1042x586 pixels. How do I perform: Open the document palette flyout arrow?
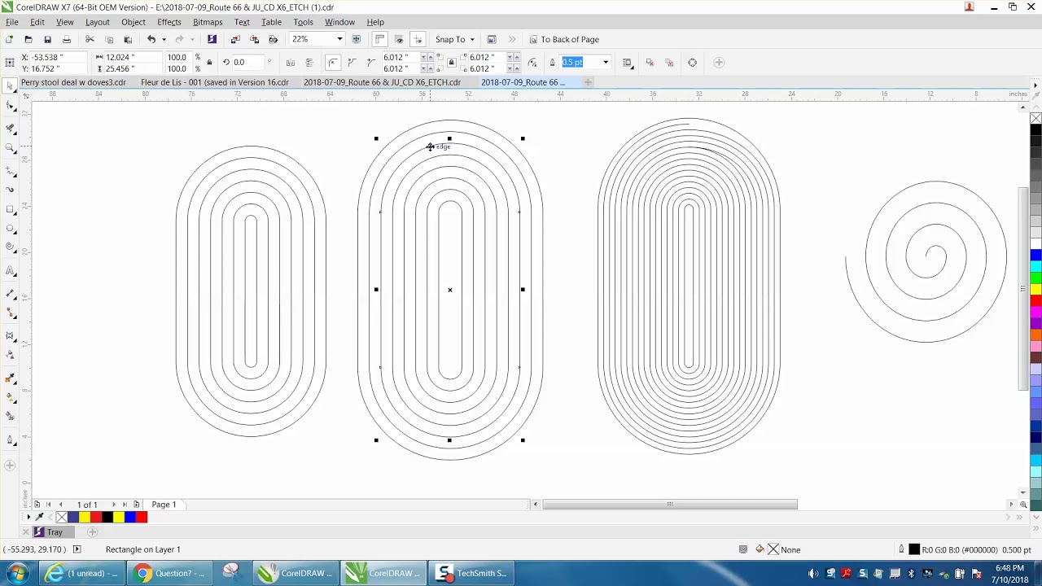click(28, 517)
